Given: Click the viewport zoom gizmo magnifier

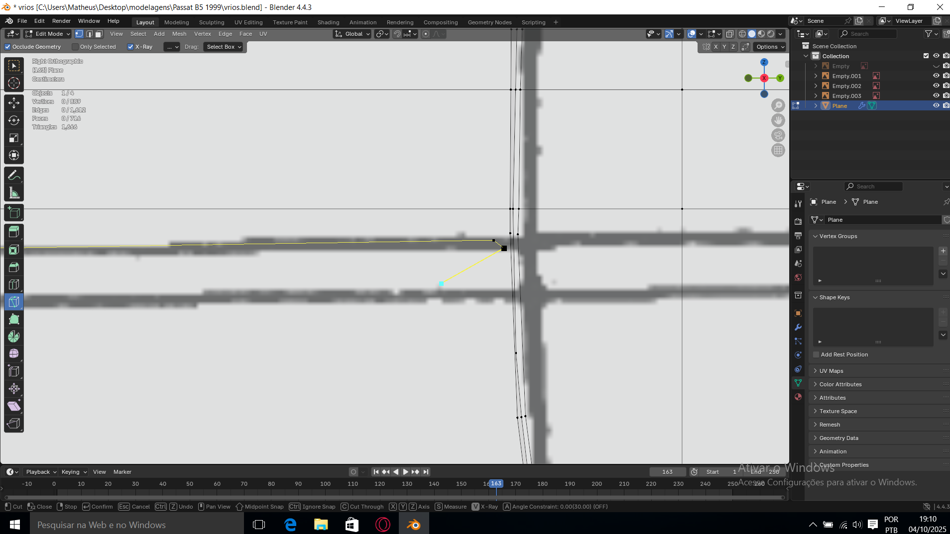Looking at the screenshot, I should pyautogui.click(x=778, y=105).
